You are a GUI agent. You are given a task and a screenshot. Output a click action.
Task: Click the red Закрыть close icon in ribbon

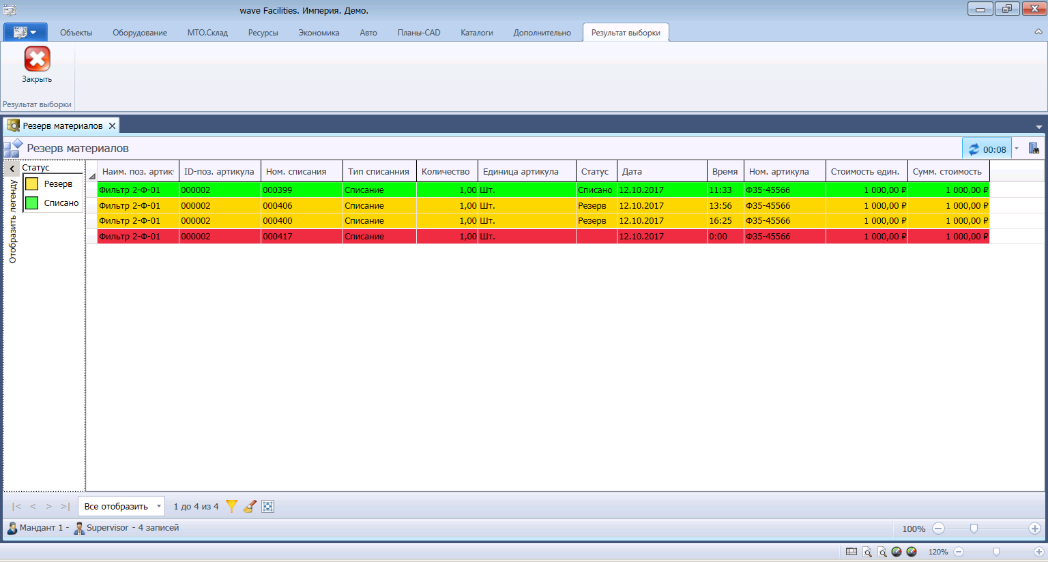37,59
